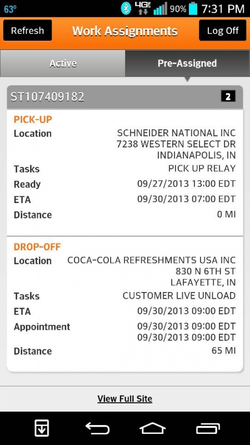
Task: Switch to the Pre-Assigned tab
Action: (187, 63)
